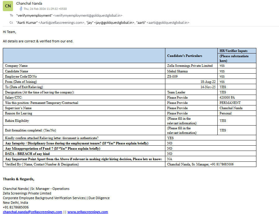The width and height of the screenshot is (279, 214).
Task: Open the chanchal.nanda@zellascreenings.com email link
Action: pyautogui.click(x=33, y=212)
